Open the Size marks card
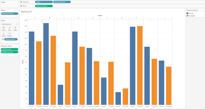Screen dimensions: 205x109 (10, 29)
